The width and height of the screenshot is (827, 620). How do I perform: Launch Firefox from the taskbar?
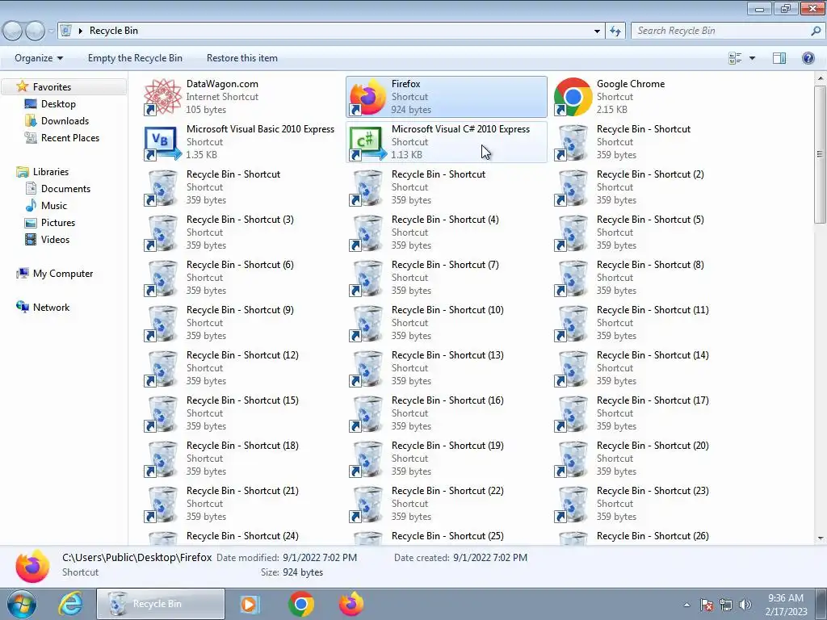pos(351,604)
